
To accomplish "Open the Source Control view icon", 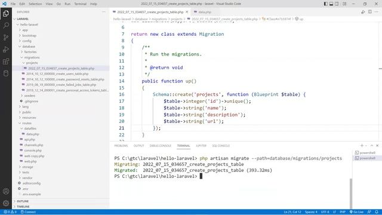I will (x=6, y=37).
